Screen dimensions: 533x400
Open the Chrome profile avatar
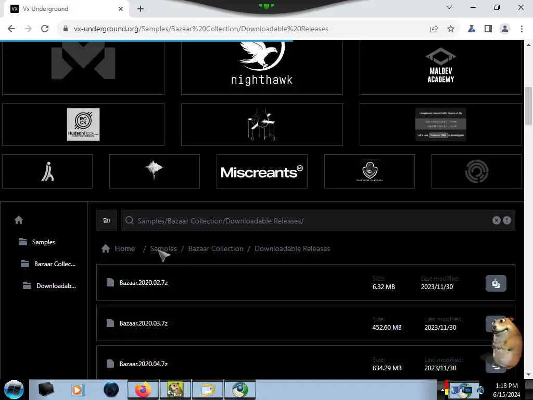click(505, 29)
